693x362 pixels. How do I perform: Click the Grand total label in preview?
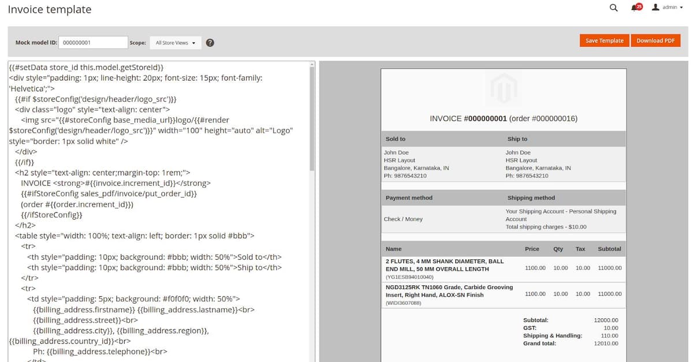point(539,344)
